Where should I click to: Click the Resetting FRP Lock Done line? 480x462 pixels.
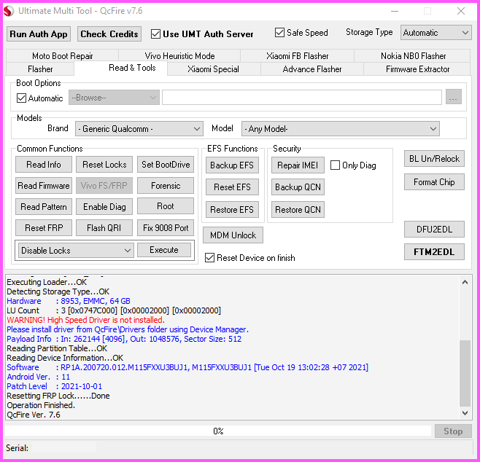pyautogui.click(x=58, y=396)
